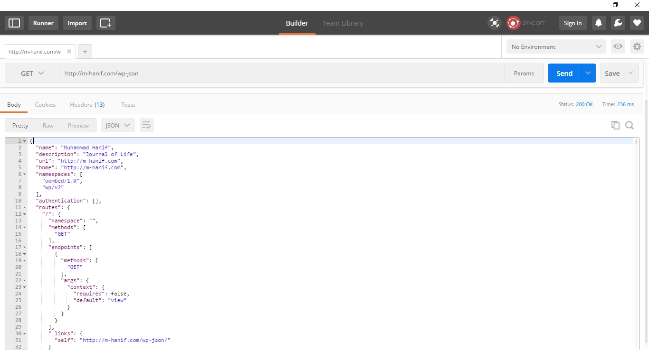Minimize the Postman window
Screen dimensions: 649x350
coord(594,5)
